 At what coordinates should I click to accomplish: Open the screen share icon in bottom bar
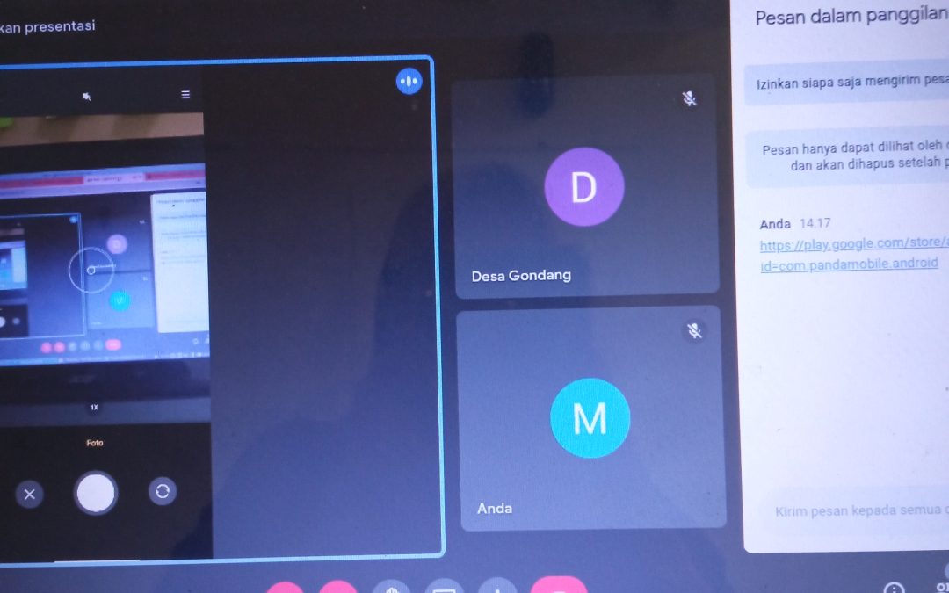[x=444, y=589]
